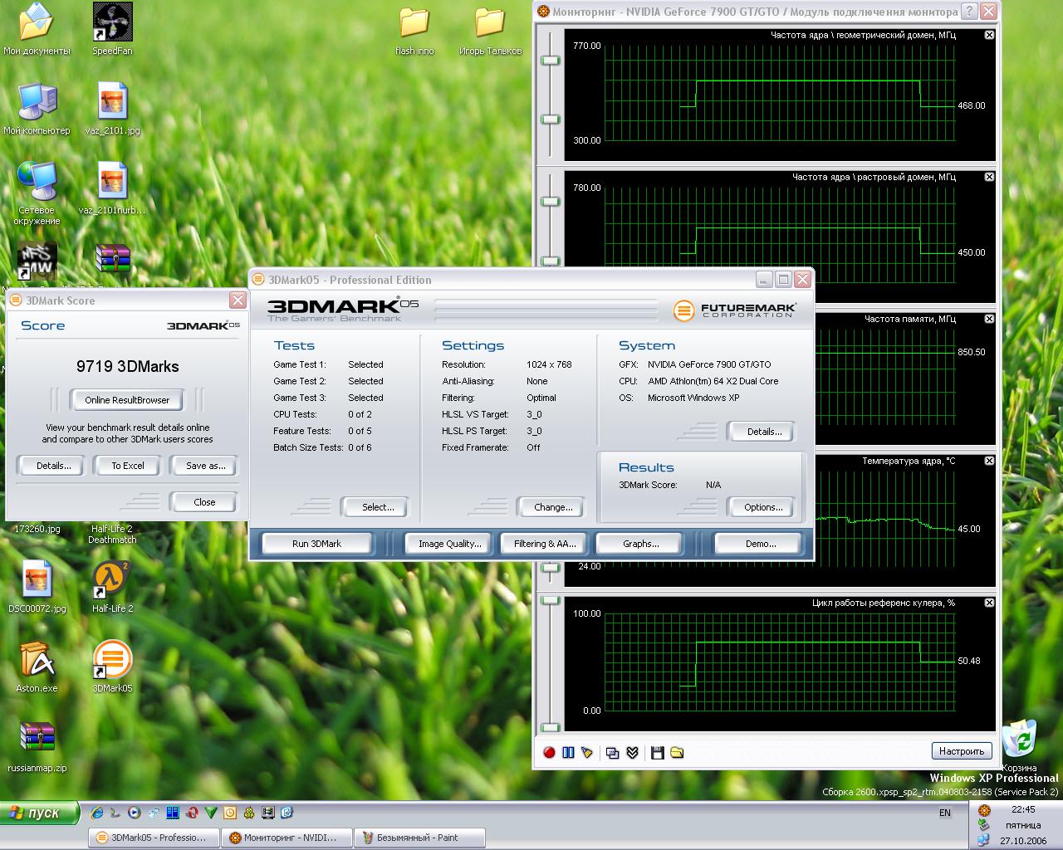This screenshot has width=1063, height=850.
Task: Click the clock icon in Quick Launch
Action: 230,813
